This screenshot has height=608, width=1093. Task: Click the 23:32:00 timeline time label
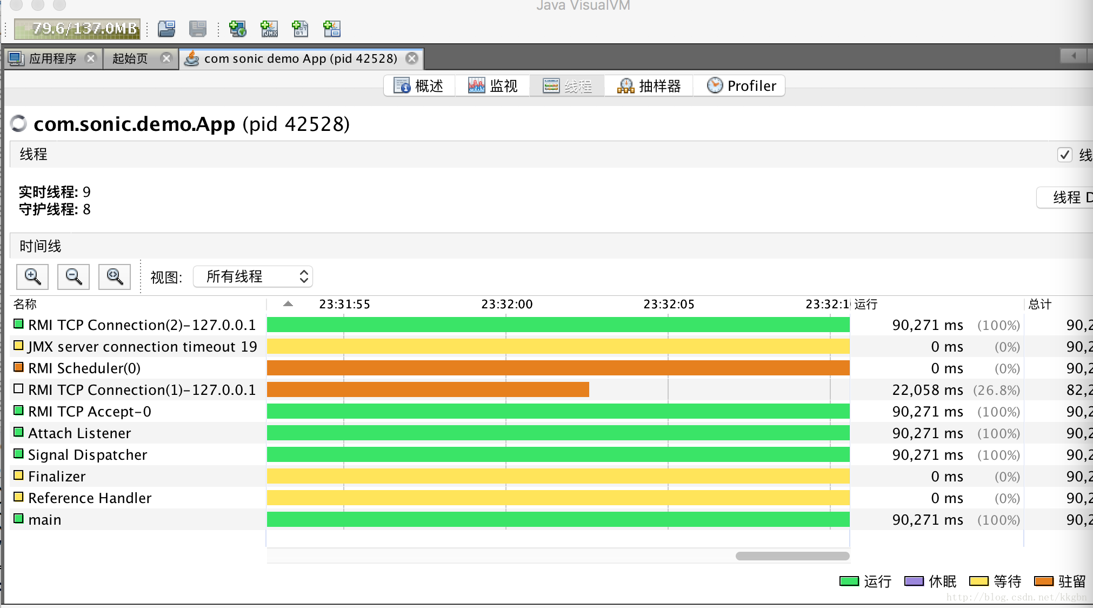click(507, 304)
